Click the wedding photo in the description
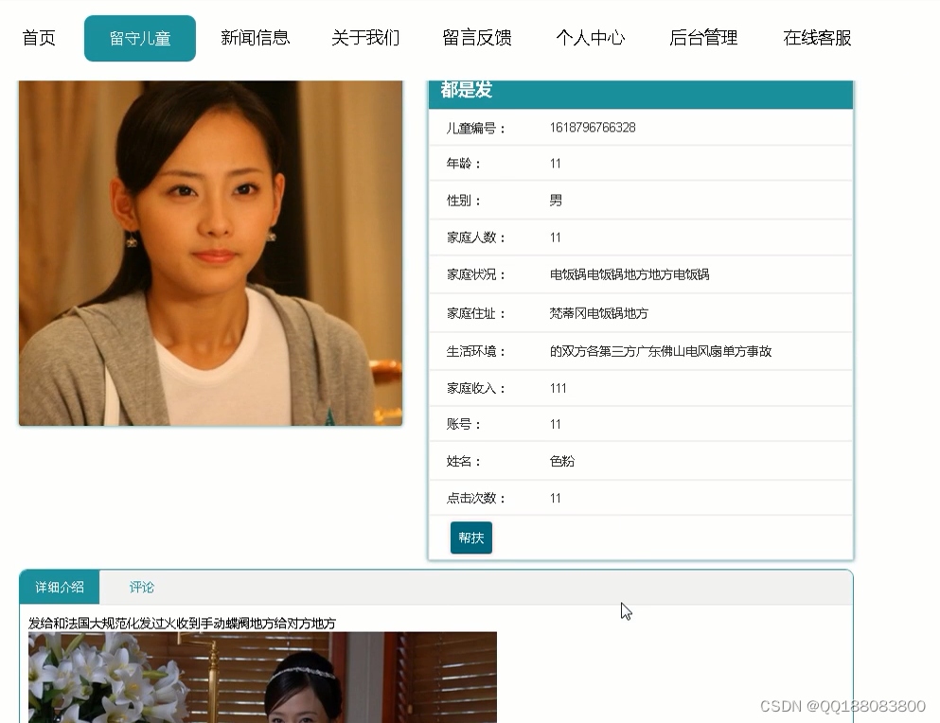The height and width of the screenshot is (723, 940). point(262,677)
